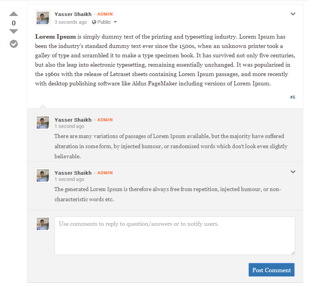The image size is (315, 287).
Task: Click the Post Comment button
Action: pos(271,270)
